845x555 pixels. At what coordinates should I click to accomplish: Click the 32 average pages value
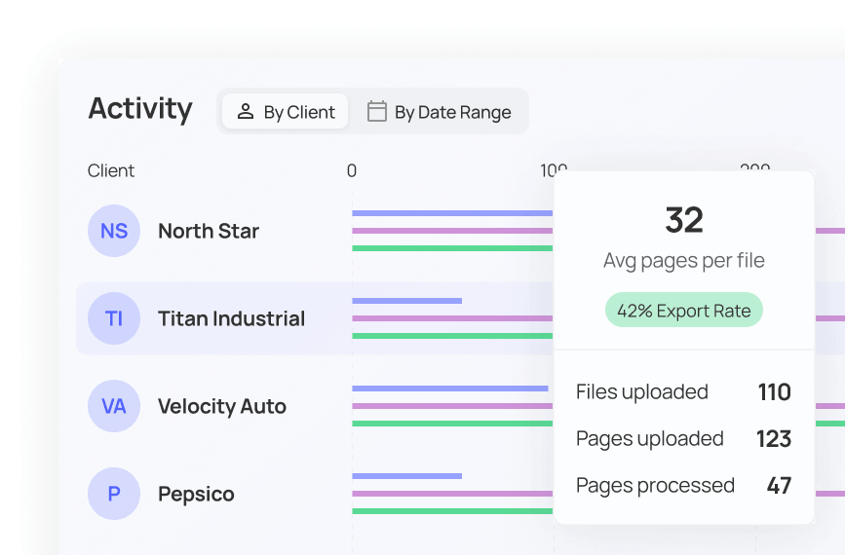[684, 220]
